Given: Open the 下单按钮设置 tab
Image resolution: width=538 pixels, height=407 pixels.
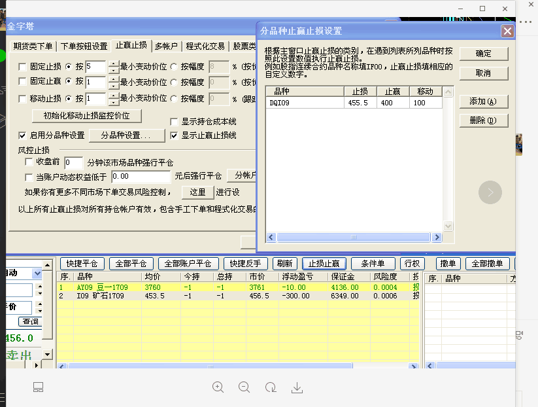Looking at the screenshot, I should click(84, 46).
